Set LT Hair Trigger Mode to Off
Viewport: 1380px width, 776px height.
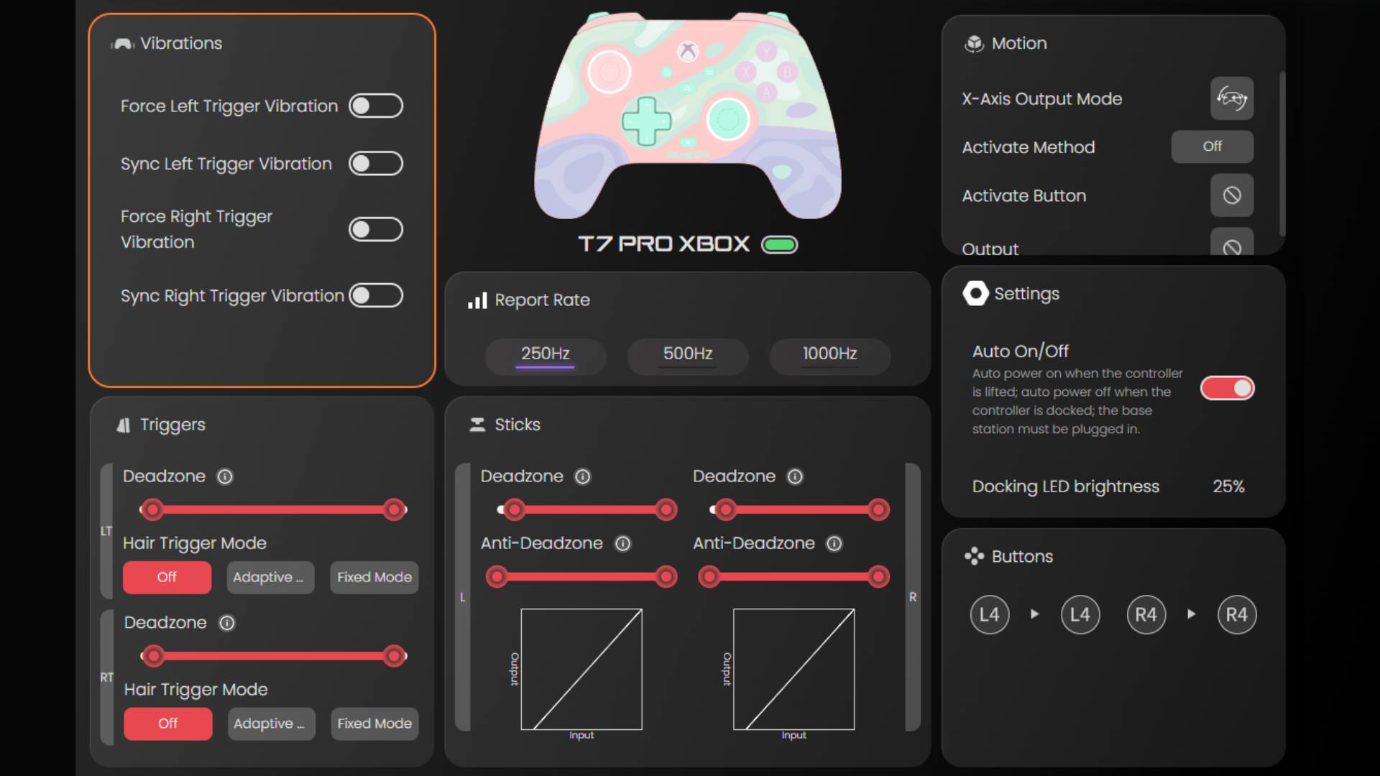click(x=167, y=578)
